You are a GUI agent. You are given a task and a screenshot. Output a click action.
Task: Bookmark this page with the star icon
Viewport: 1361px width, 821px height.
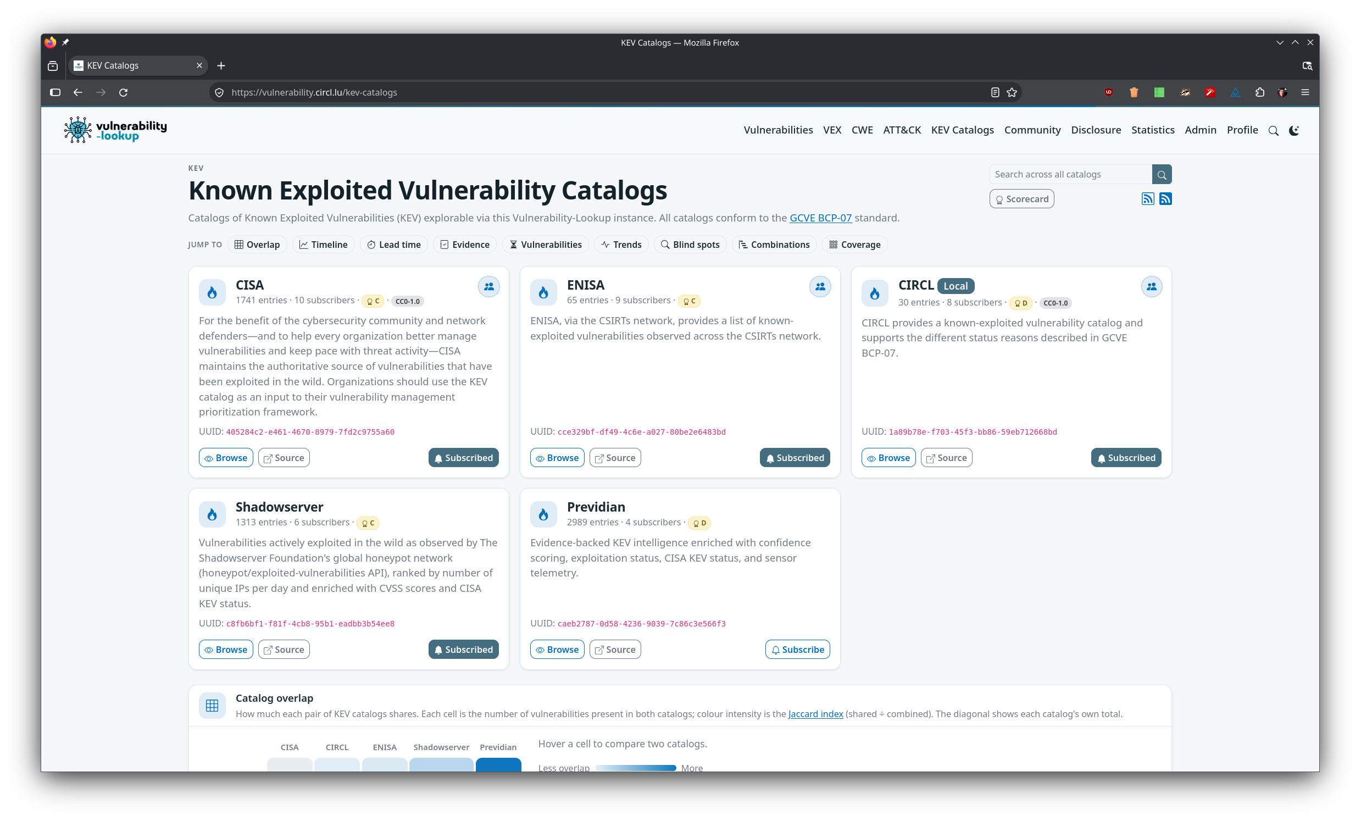coord(1012,92)
